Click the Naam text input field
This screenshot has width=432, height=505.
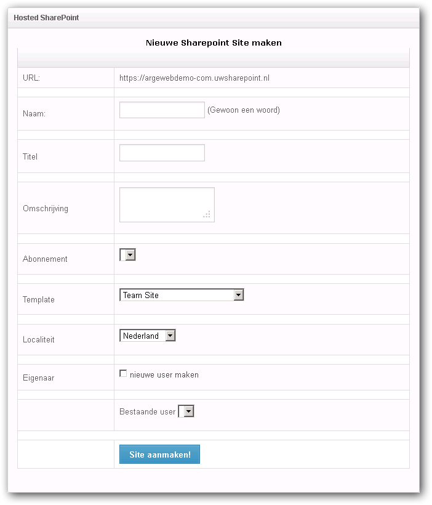(162, 110)
